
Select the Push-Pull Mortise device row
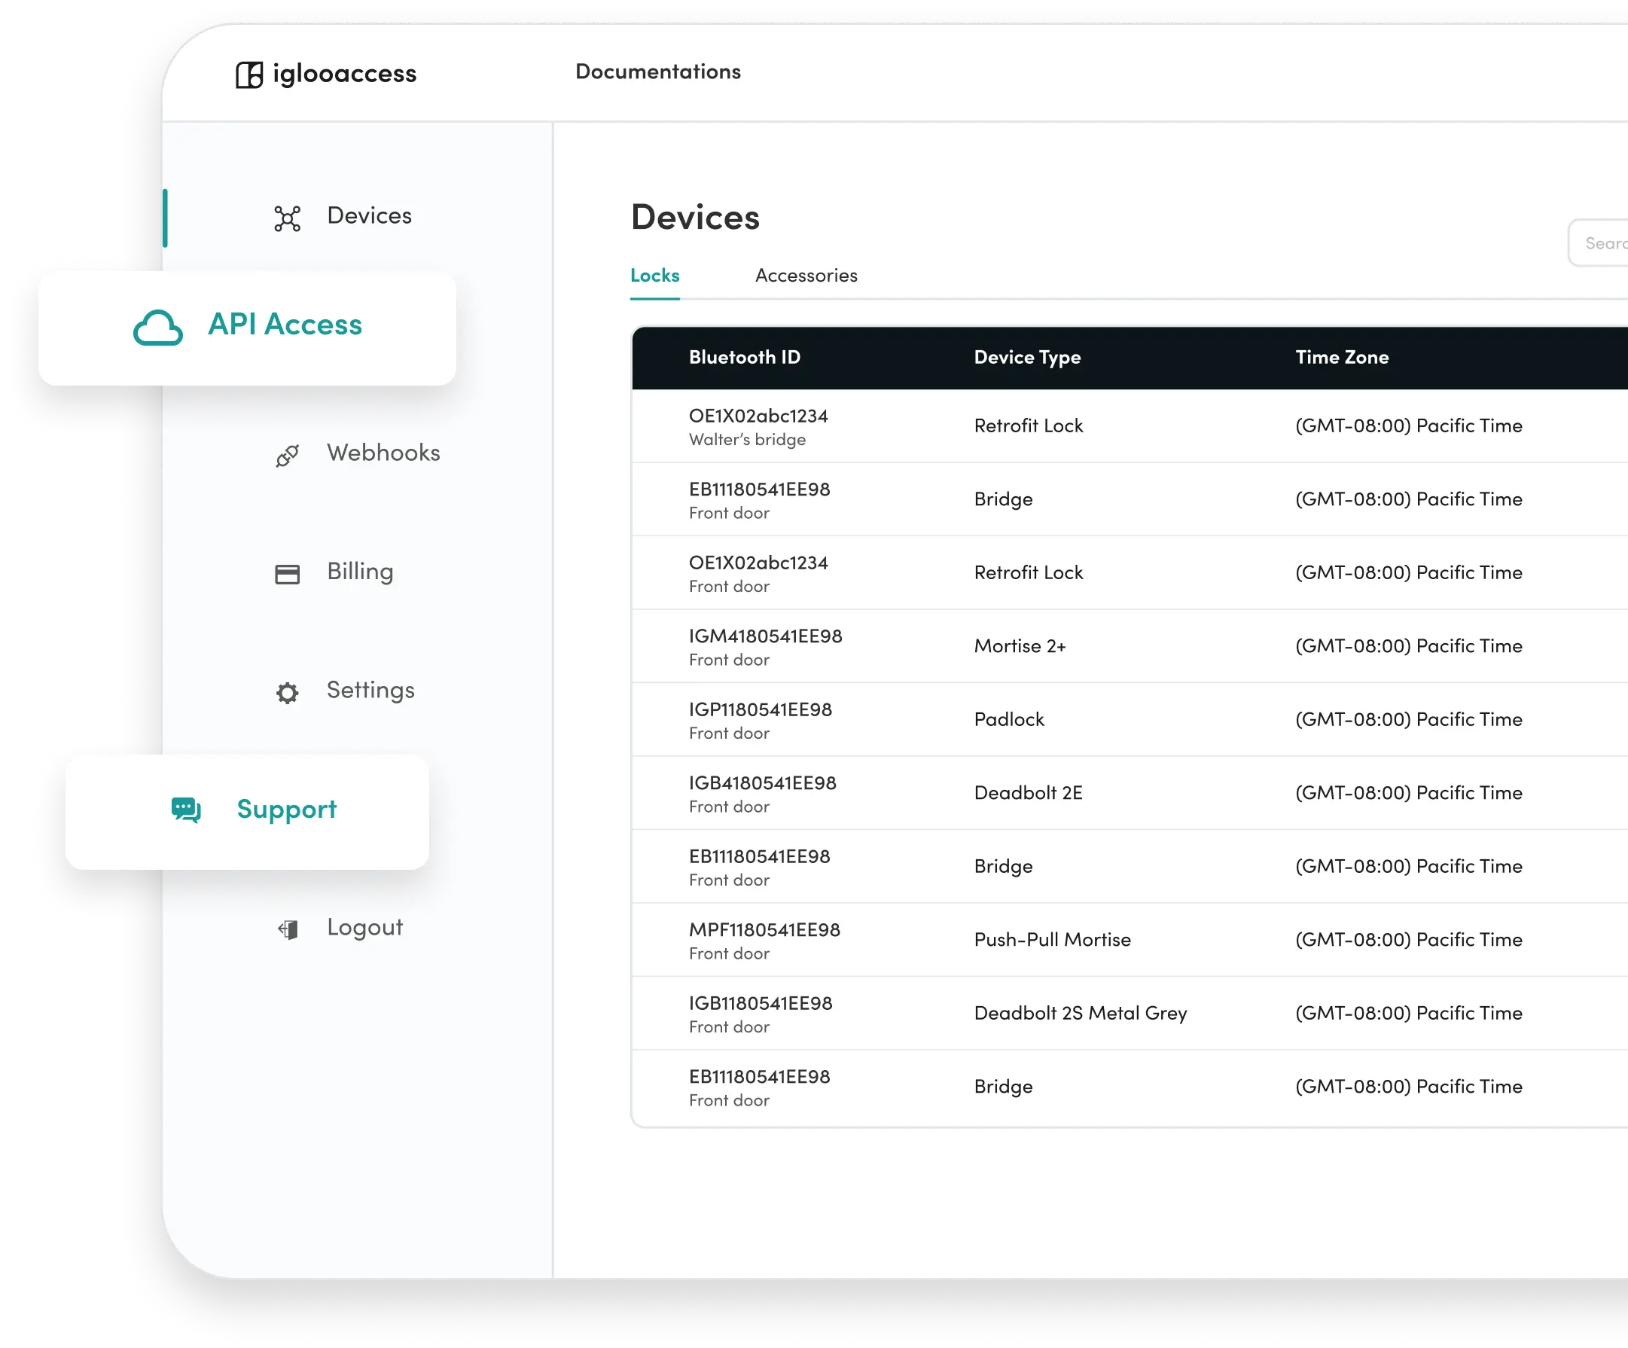point(1051,941)
